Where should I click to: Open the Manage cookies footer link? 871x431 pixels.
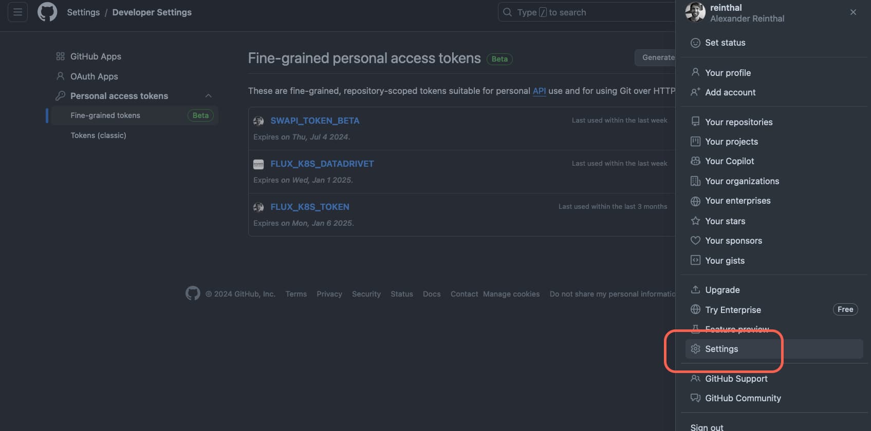[511, 294]
